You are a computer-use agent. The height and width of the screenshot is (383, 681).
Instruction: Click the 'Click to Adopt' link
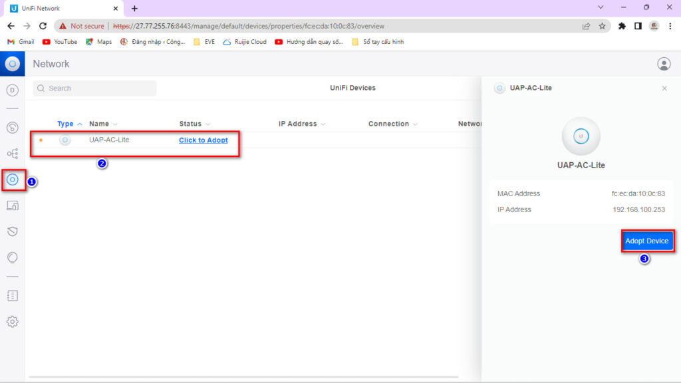(203, 140)
